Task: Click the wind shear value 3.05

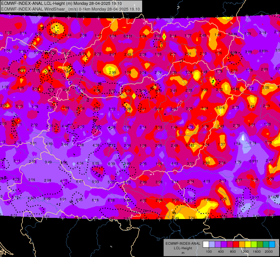Action: 266,87
